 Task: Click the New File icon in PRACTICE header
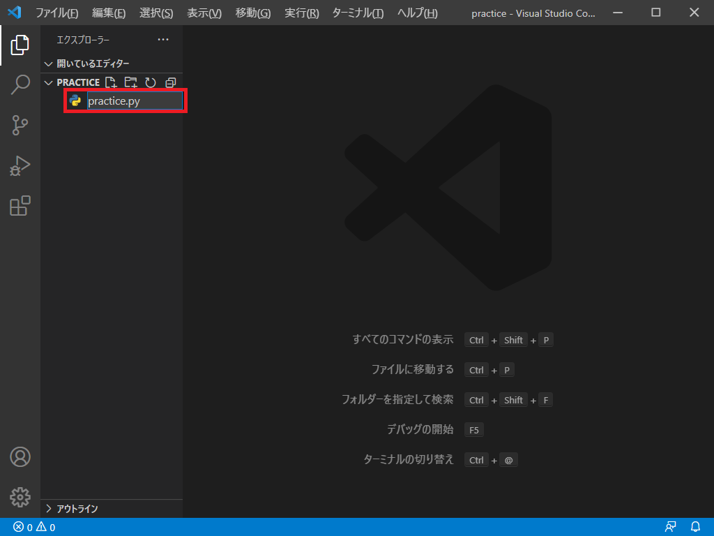pyautogui.click(x=111, y=82)
